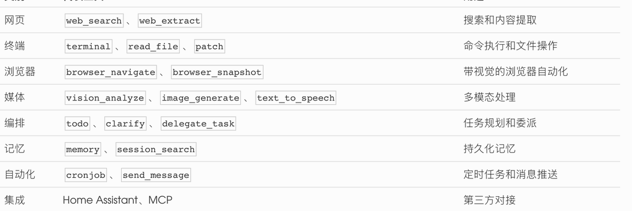Image resolution: width=632 pixels, height=211 pixels.
Task: Click the web_extract code tag
Action: coord(169,21)
